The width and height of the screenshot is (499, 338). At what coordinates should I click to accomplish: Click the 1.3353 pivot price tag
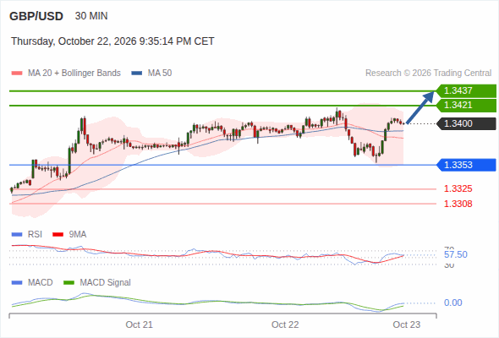[x=466, y=165]
